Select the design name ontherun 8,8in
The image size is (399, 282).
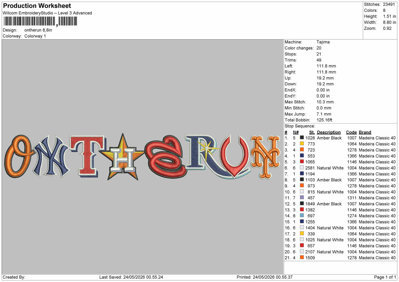pos(38,30)
